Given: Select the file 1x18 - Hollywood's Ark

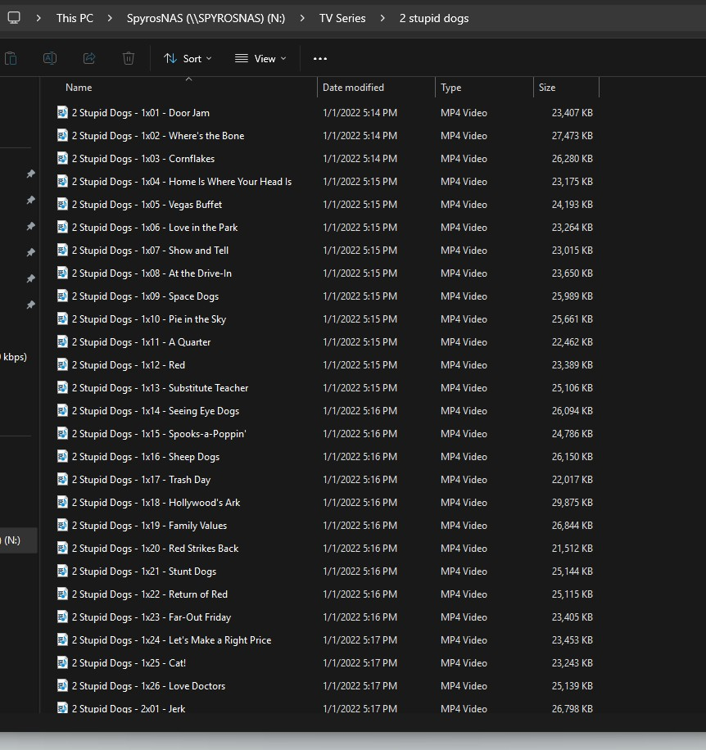Looking at the screenshot, I should point(156,503).
